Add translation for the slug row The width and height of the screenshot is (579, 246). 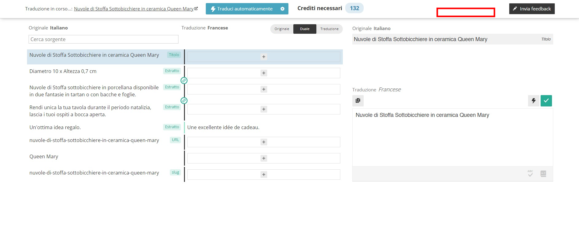click(x=264, y=175)
